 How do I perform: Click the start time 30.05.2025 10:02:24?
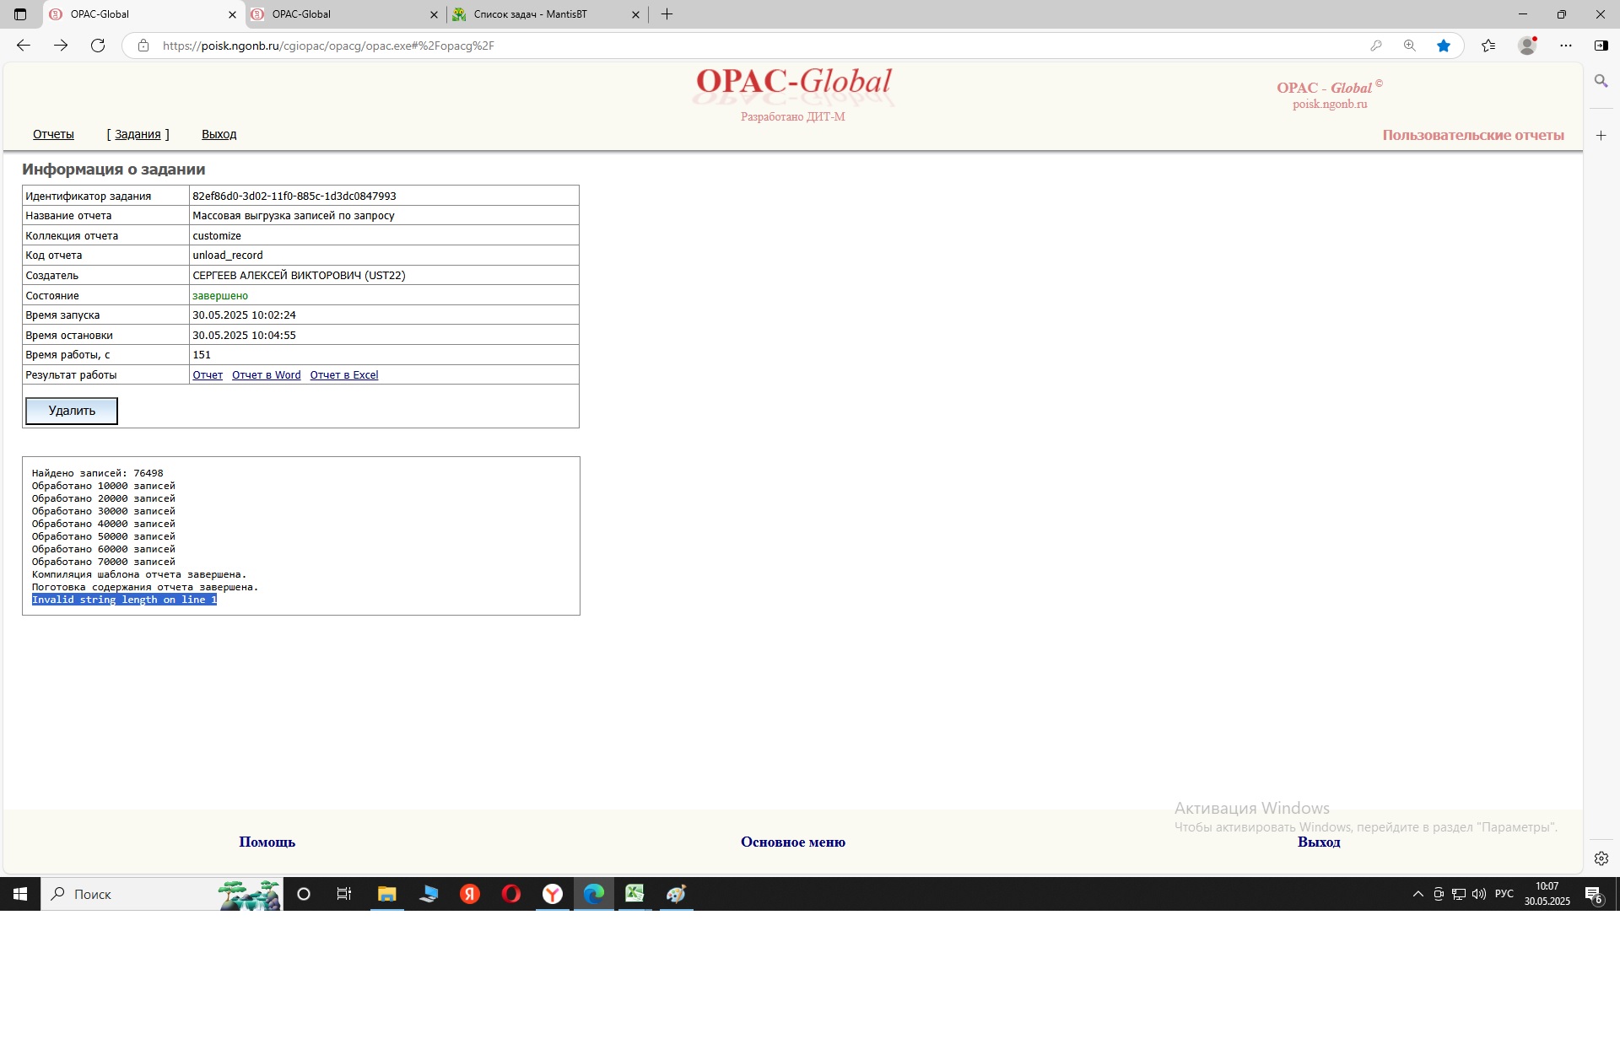coord(245,315)
